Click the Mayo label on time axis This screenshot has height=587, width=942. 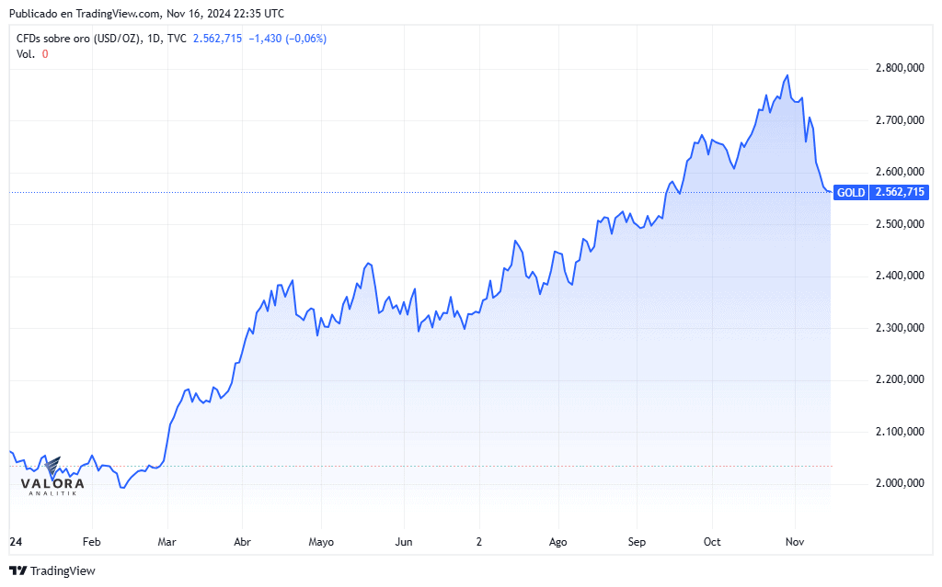(x=321, y=542)
